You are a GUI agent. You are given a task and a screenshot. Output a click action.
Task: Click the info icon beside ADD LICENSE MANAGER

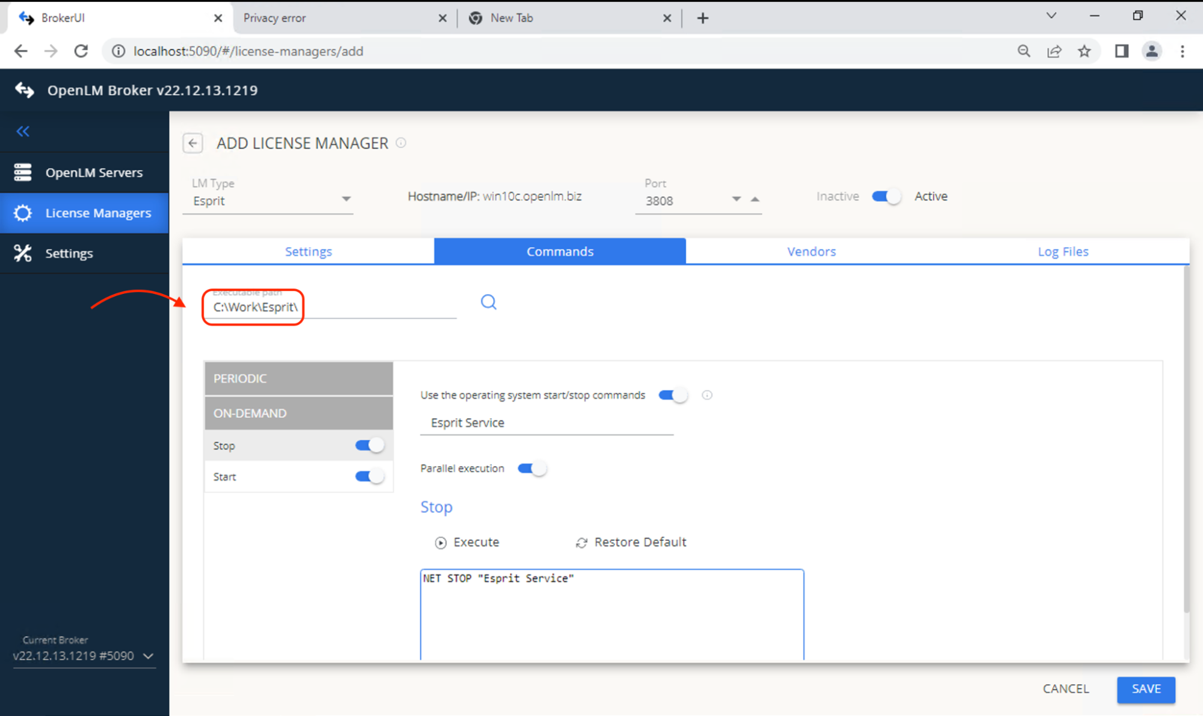click(x=401, y=143)
